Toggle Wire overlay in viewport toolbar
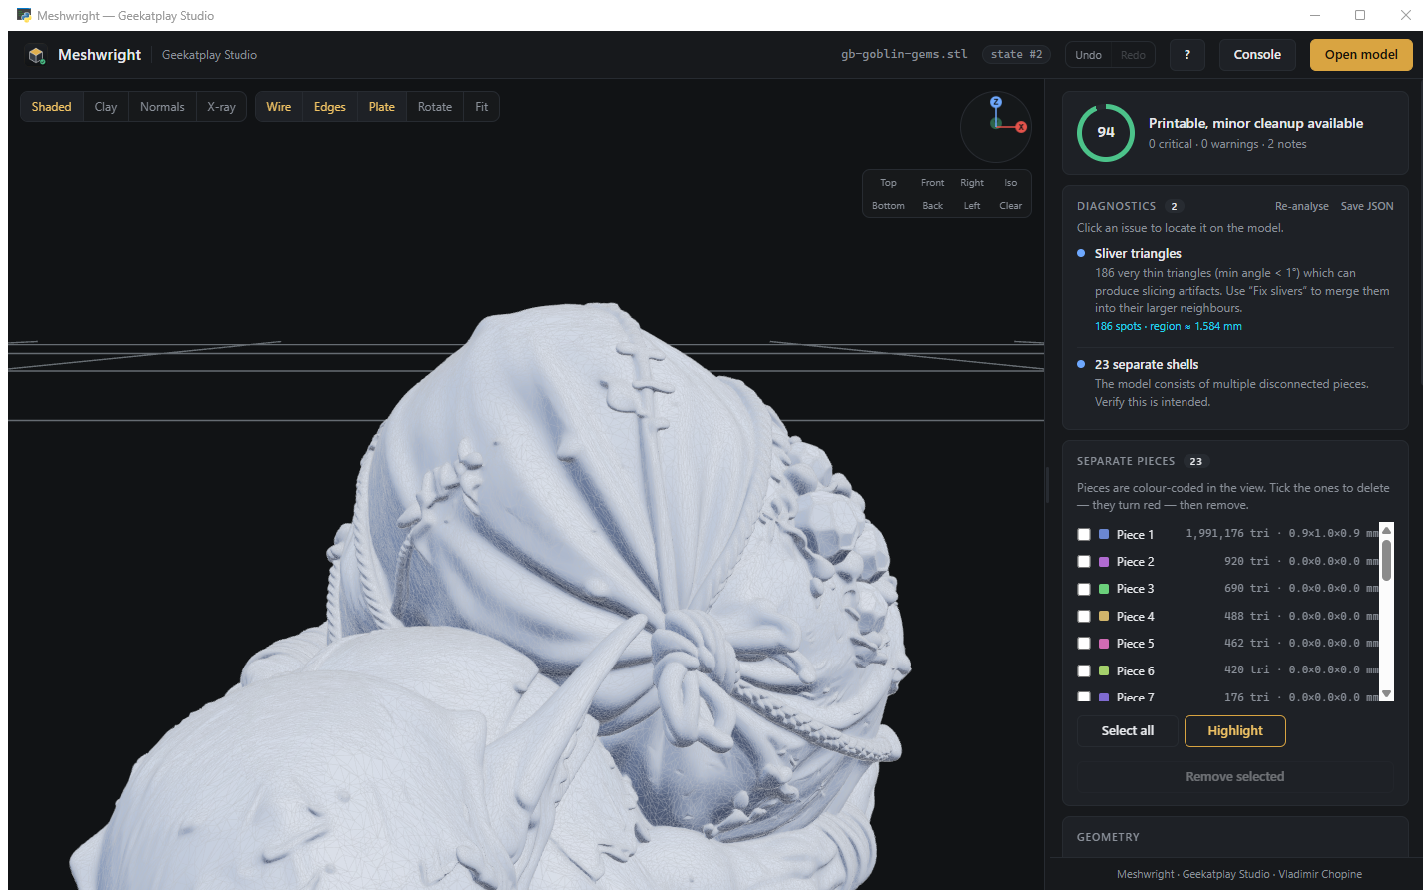Image resolution: width=1423 pixels, height=891 pixels. click(279, 107)
